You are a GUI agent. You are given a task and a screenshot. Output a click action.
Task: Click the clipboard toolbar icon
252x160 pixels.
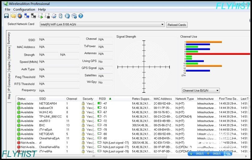pos(61,16)
